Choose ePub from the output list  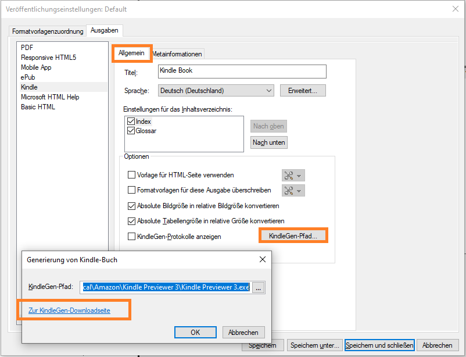click(x=28, y=77)
